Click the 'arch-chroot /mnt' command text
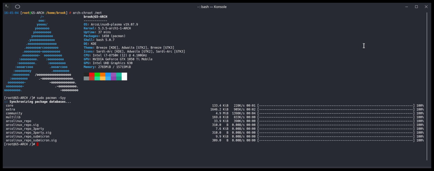This screenshot has height=171, width=434. point(87,13)
